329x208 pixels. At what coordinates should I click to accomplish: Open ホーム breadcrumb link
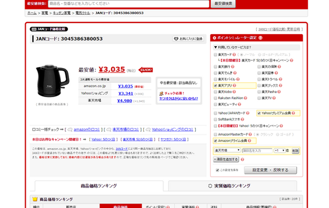[32, 13]
